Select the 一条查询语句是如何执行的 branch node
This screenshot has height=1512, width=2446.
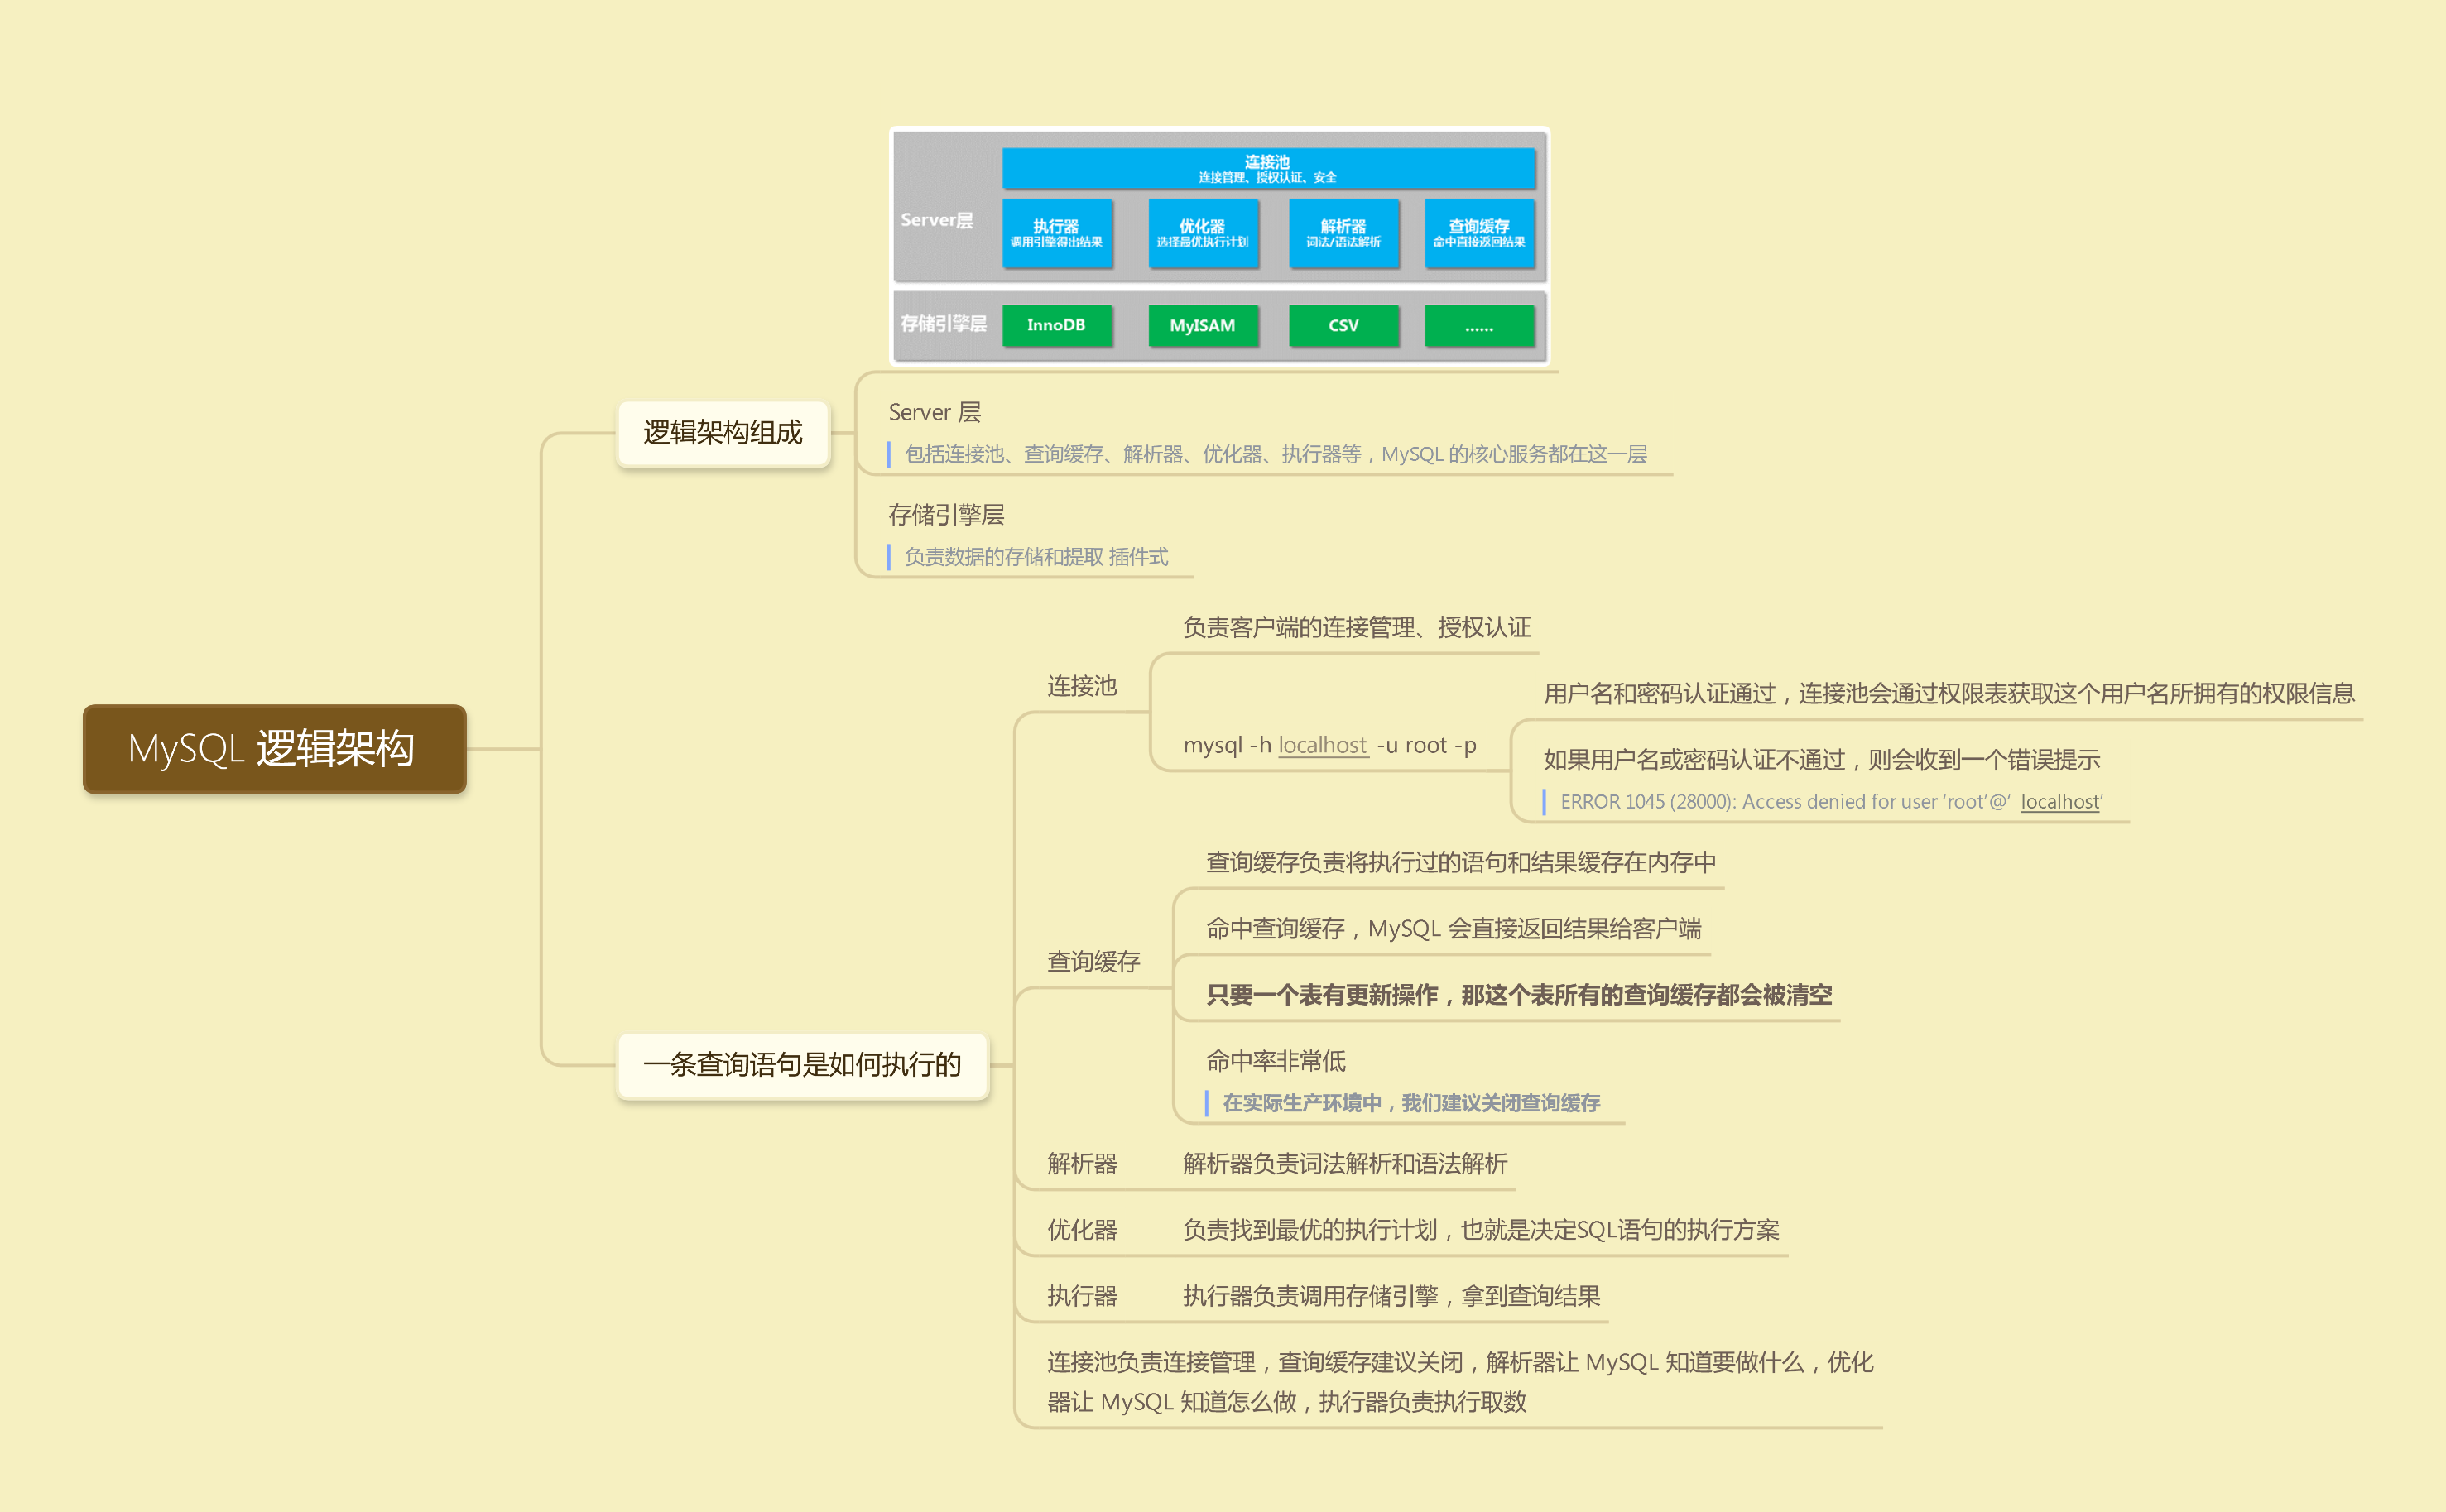[802, 1065]
